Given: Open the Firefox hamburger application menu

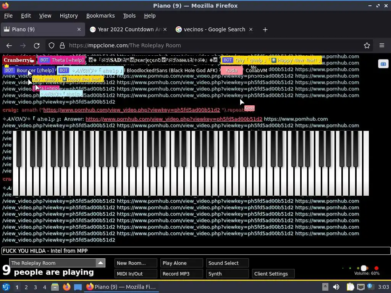Looking at the screenshot, I should click(382, 45).
